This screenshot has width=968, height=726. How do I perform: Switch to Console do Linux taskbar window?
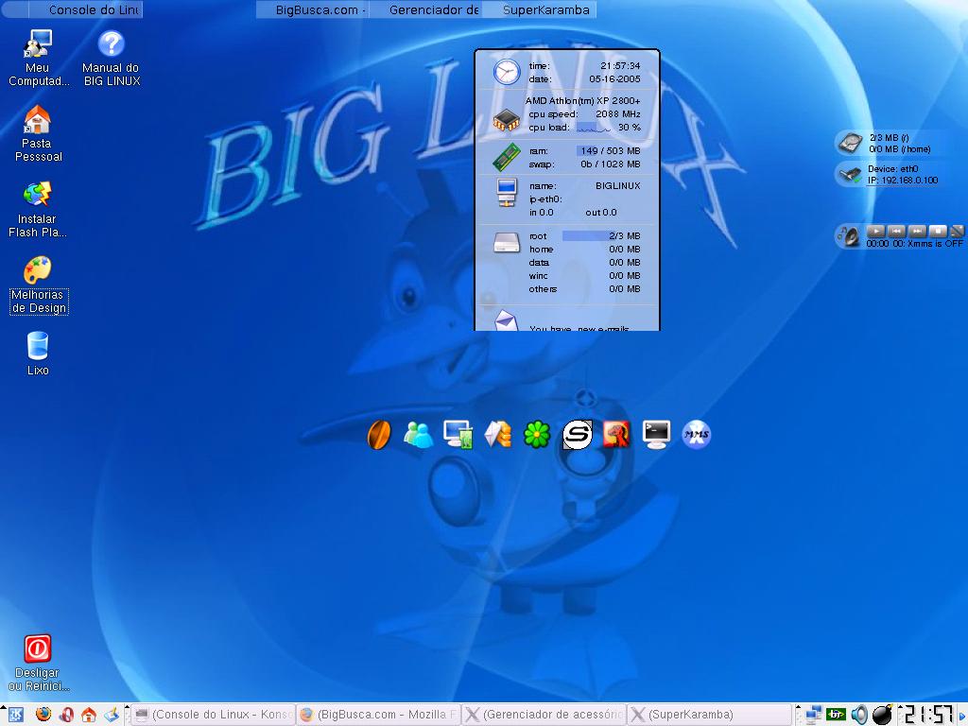click(214, 715)
